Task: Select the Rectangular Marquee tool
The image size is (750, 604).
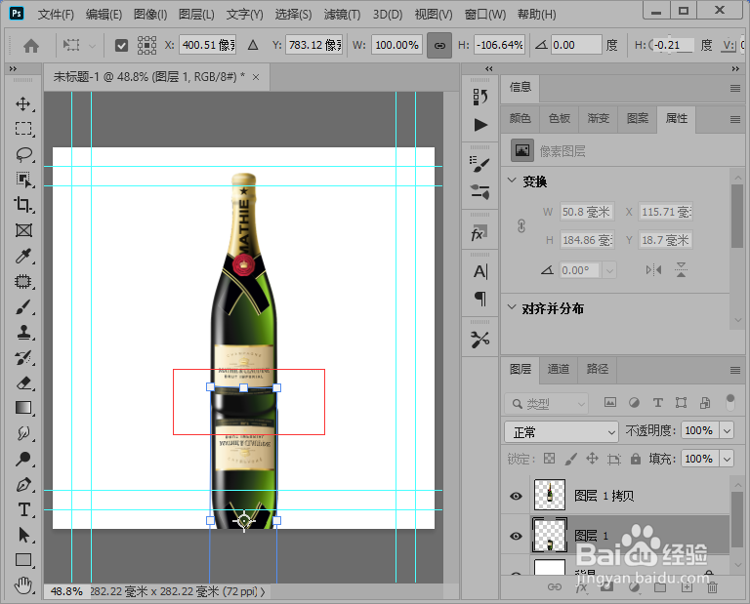Action: coord(23,129)
